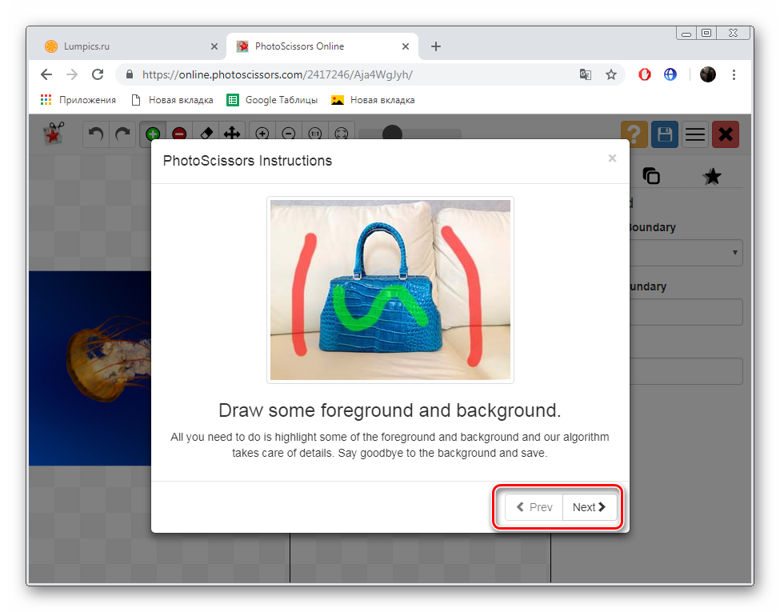Screen dimensions: 780x612
Task: Click the redo arrow in the toolbar
Action: 122,134
